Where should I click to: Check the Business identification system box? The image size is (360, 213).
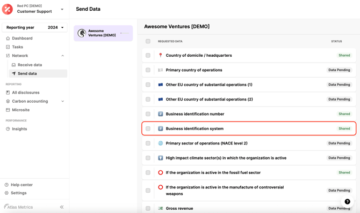(148, 128)
